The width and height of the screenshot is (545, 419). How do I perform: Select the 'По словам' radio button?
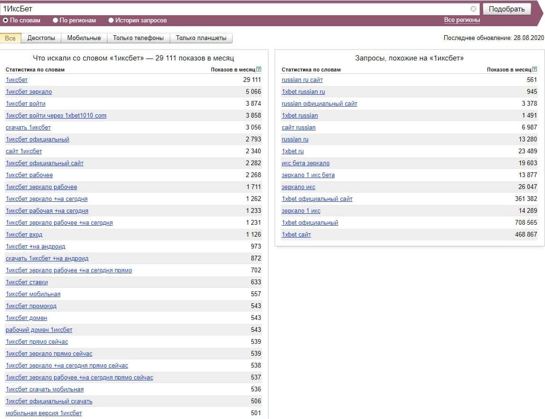(6, 20)
